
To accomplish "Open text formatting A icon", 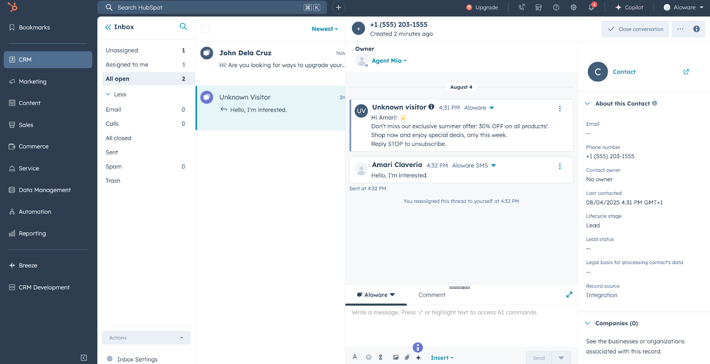I will tap(355, 357).
